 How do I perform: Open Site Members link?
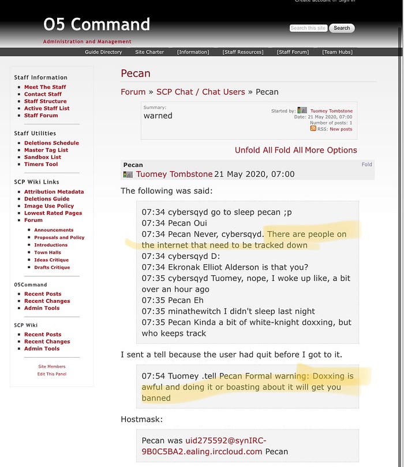[52, 366]
